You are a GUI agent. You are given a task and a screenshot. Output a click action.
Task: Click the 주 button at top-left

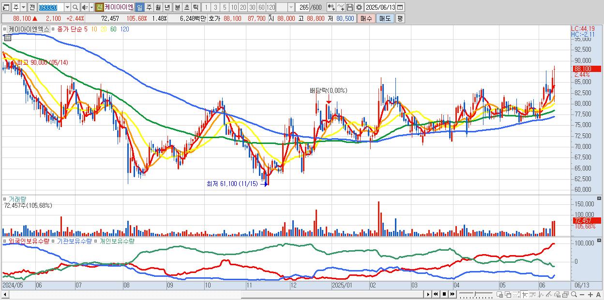point(16,7)
